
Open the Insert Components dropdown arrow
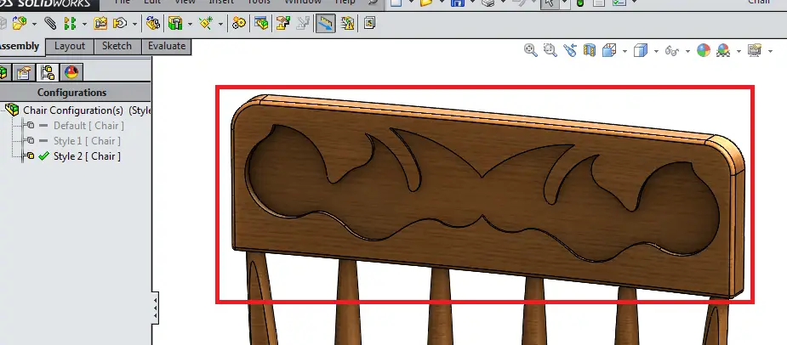34,24
